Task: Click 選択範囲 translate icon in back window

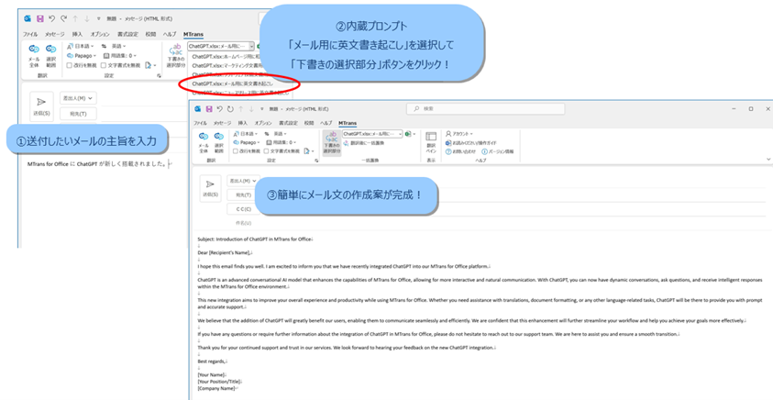Action: [50, 56]
